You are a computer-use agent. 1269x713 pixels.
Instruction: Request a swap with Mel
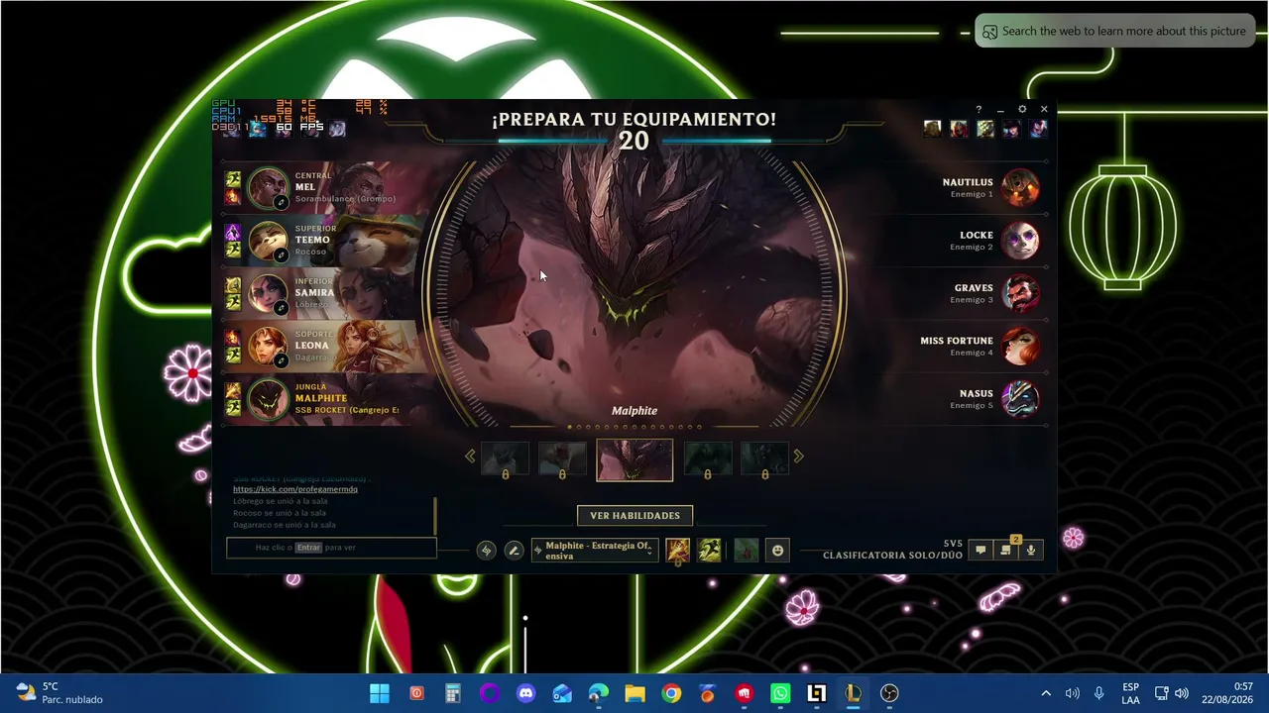[x=281, y=202]
